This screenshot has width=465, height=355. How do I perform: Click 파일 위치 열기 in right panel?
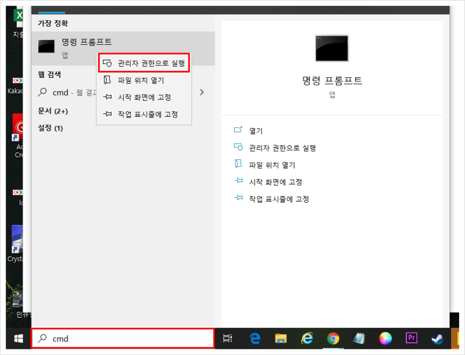[272, 165]
